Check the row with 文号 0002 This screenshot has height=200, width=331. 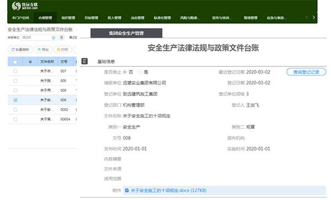15,110
